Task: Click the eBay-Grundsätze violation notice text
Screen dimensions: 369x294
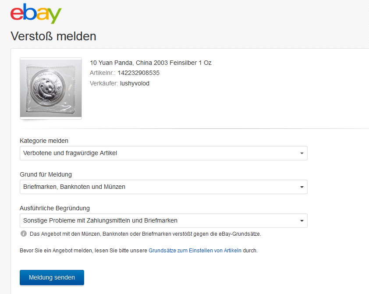Action: tap(145, 234)
